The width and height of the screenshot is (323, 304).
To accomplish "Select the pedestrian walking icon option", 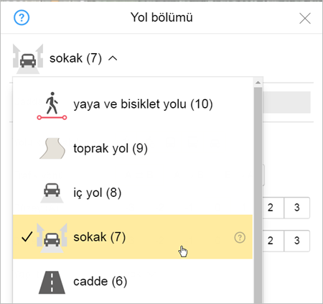I will [52, 106].
